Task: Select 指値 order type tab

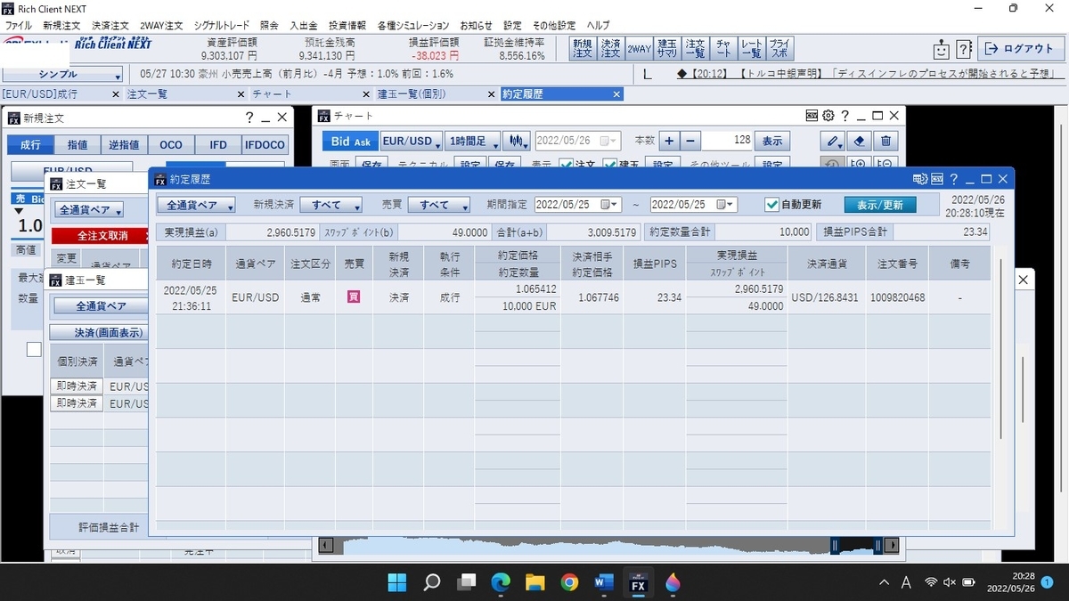Action: point(78,144)
